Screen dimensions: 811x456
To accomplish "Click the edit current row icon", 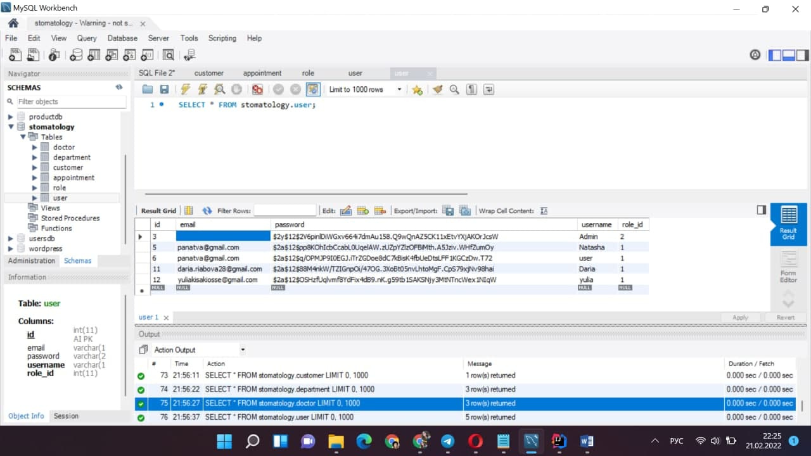I will pyautogui.click(x=346, y=210).
